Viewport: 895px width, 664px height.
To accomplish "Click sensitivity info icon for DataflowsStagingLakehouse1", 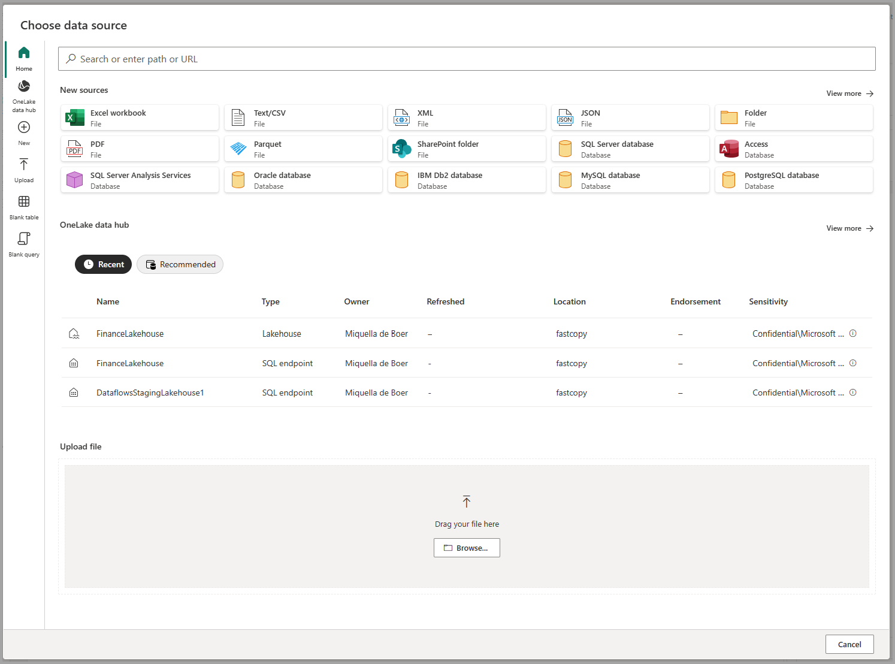I will pos(853,393).
